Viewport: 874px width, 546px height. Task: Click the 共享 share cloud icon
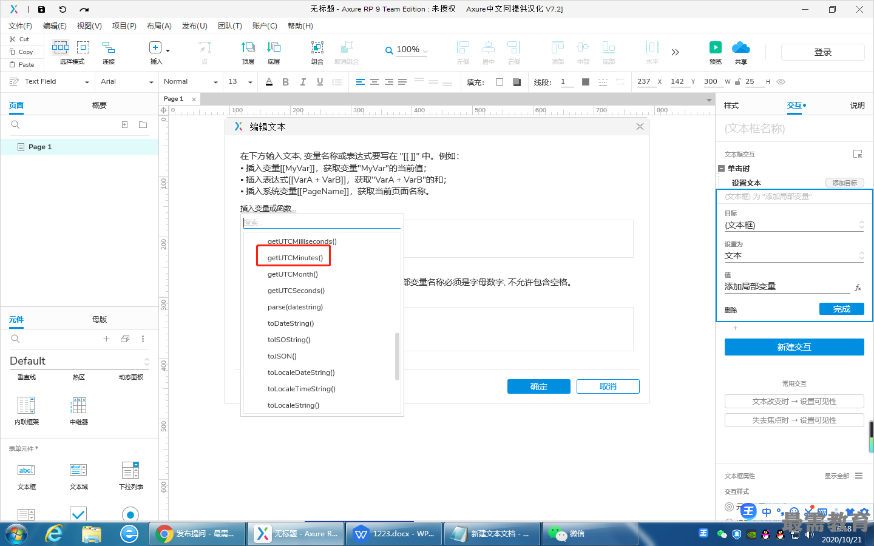pyautogui.click(x=741, y=47)
